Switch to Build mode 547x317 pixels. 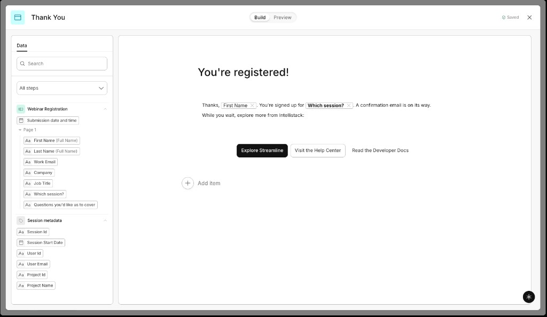[x=260, y=18]
